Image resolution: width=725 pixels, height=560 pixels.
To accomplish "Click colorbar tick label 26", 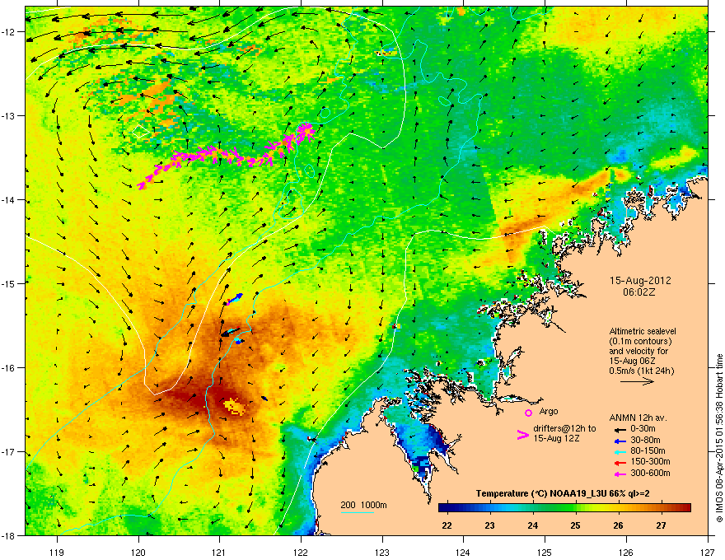I will tap(618, 525).
